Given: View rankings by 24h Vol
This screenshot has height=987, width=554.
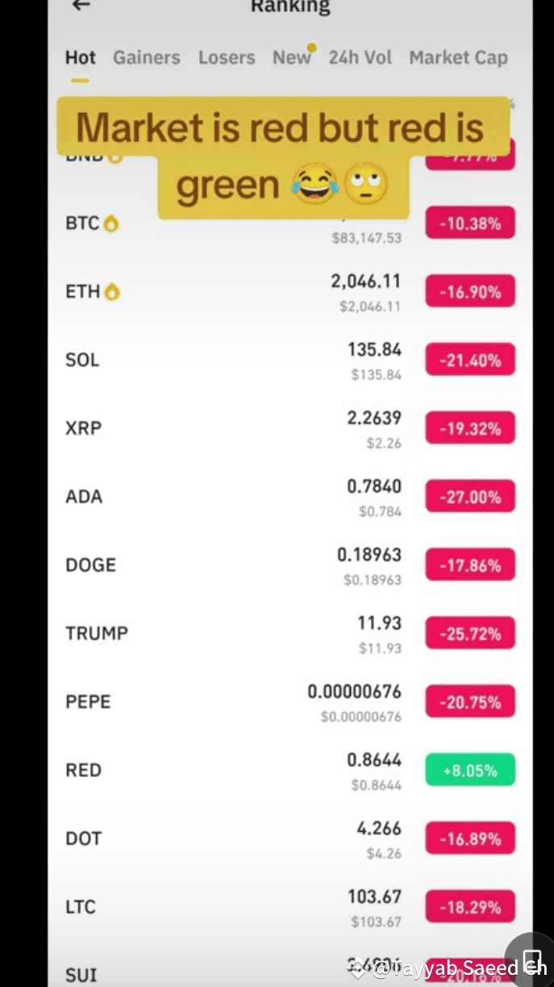Looking at the screenshot, I should 360,57.
